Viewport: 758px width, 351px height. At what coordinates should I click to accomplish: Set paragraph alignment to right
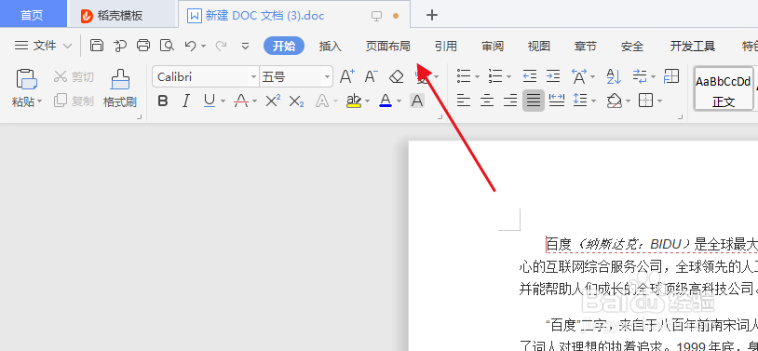(510, 101)
